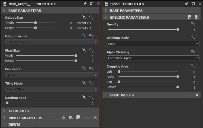Open Blending Mode function options icon
The image size is (203, 128).
click(193, 37)
